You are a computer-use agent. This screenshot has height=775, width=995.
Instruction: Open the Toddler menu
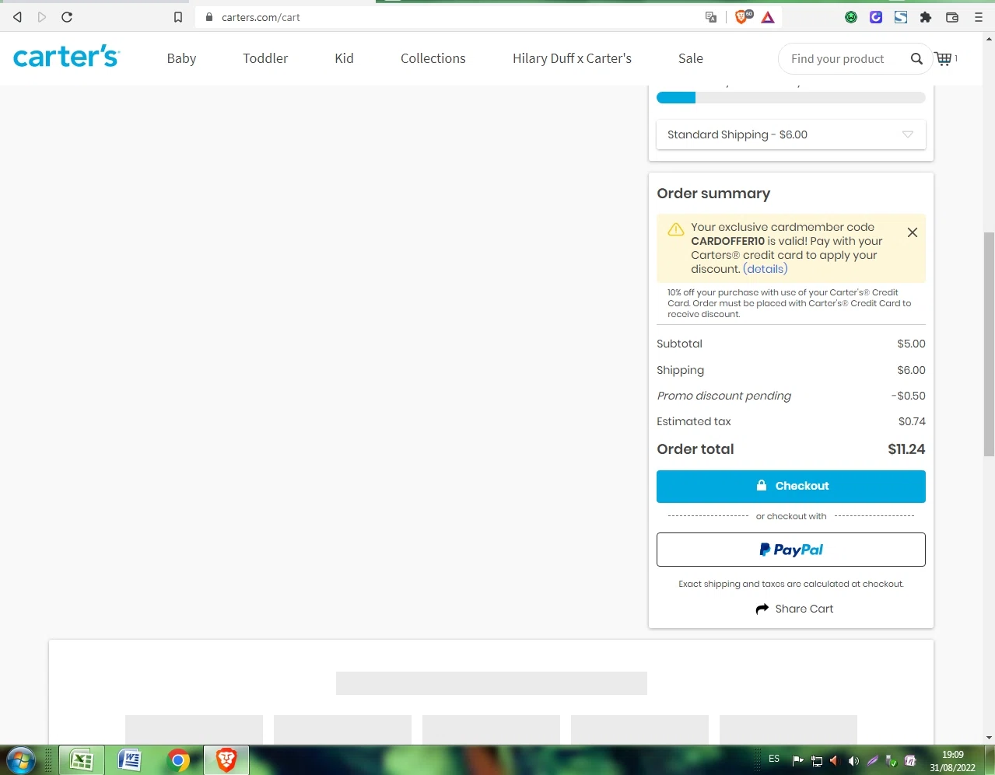[x=265, y=58]
